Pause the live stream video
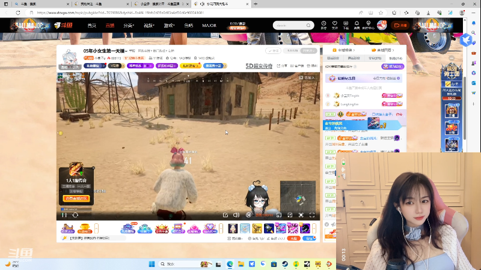 [x=64, y=215]
